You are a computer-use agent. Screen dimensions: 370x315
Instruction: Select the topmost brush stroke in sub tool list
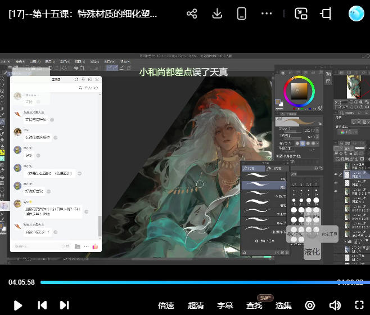coord(264,176)
